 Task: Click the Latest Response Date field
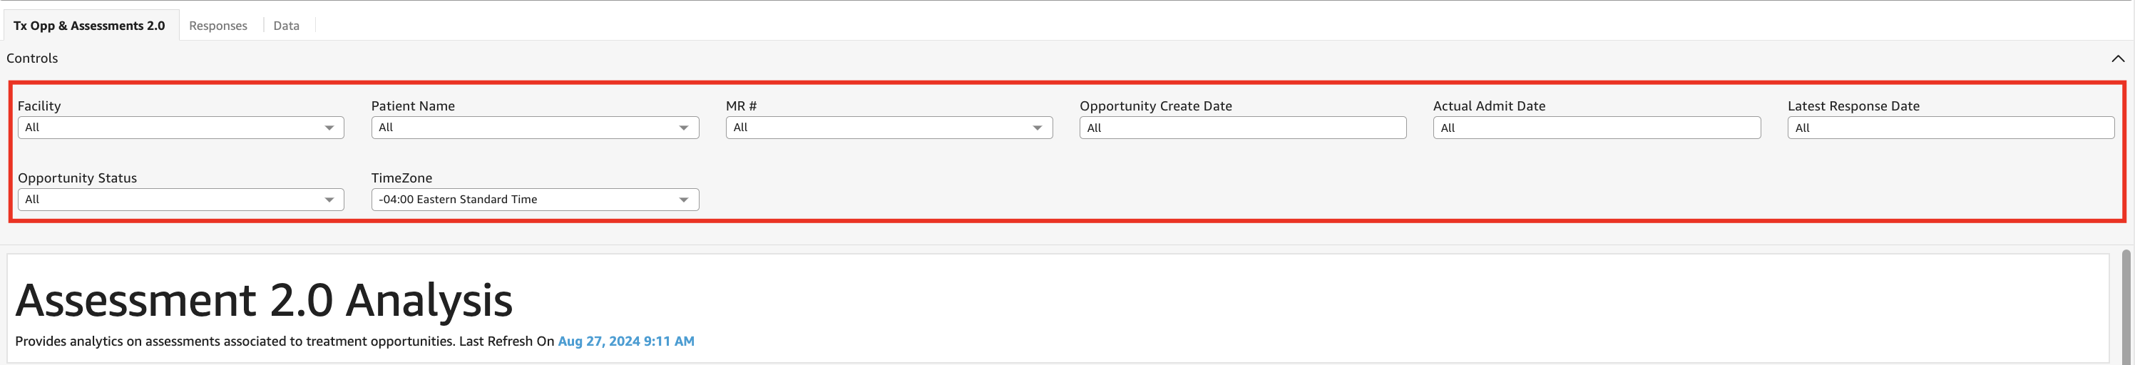1950,128
